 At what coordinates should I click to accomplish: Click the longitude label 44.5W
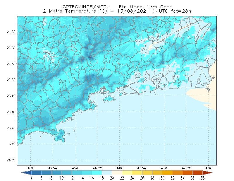[97, 168]
